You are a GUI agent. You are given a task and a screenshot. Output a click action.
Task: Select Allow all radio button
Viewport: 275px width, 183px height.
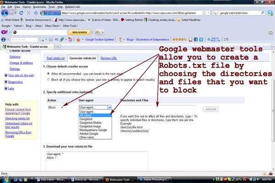[x=48, y=74]
